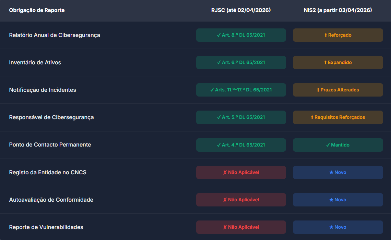Select the 'Ponto de Contacto Permanente' row label
The width and height of the screenshot is (391, 240).
click(50, 145)
